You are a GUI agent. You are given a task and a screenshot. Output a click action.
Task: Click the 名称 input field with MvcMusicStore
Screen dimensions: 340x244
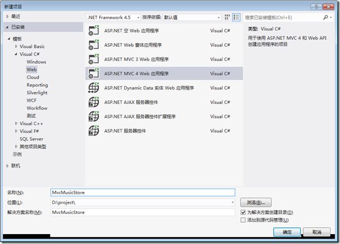coord(143,193)
